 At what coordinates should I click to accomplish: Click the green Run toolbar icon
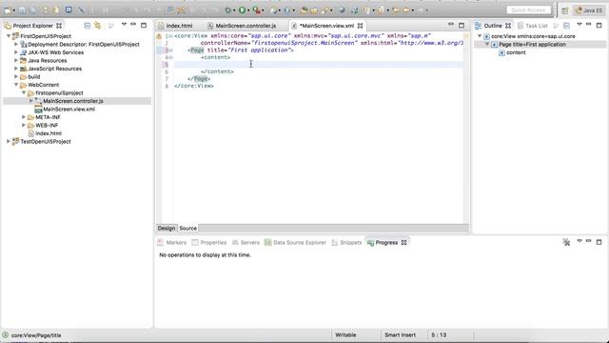(242, 10)
